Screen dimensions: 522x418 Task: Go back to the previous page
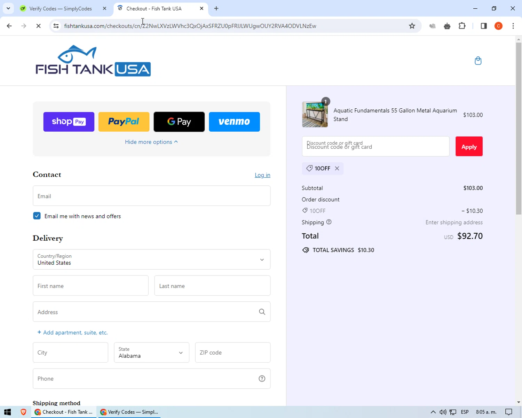tap(9, 26)
